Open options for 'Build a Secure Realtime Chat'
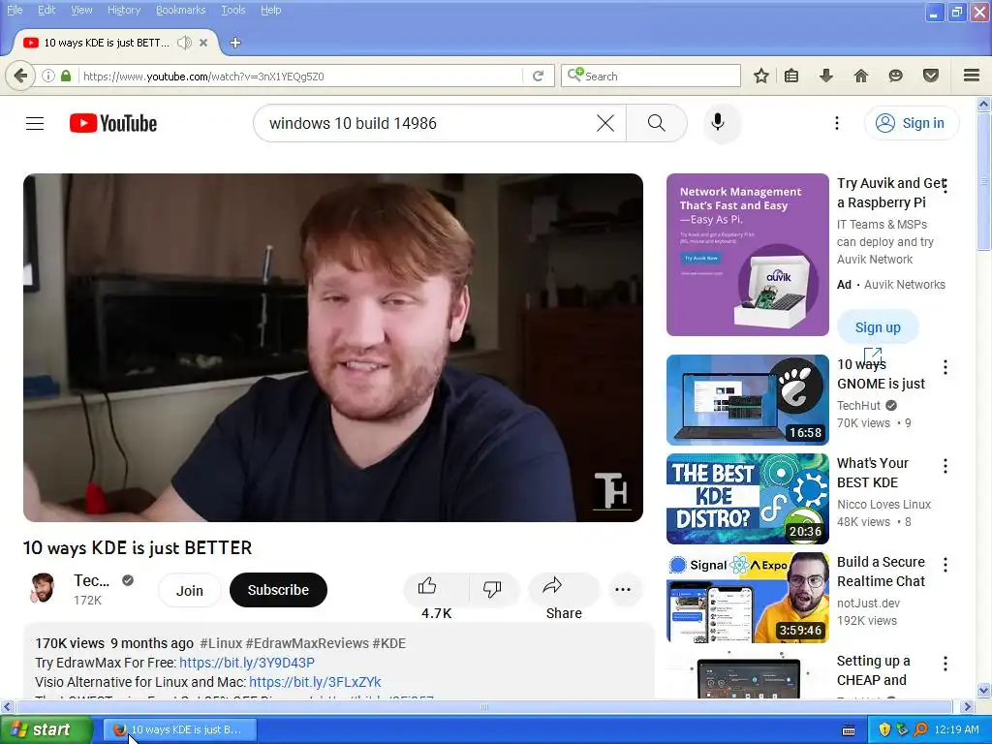992x744 pixels. tap(945, 565)
